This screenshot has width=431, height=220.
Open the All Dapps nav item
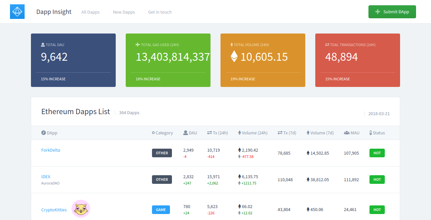point(90,12)
